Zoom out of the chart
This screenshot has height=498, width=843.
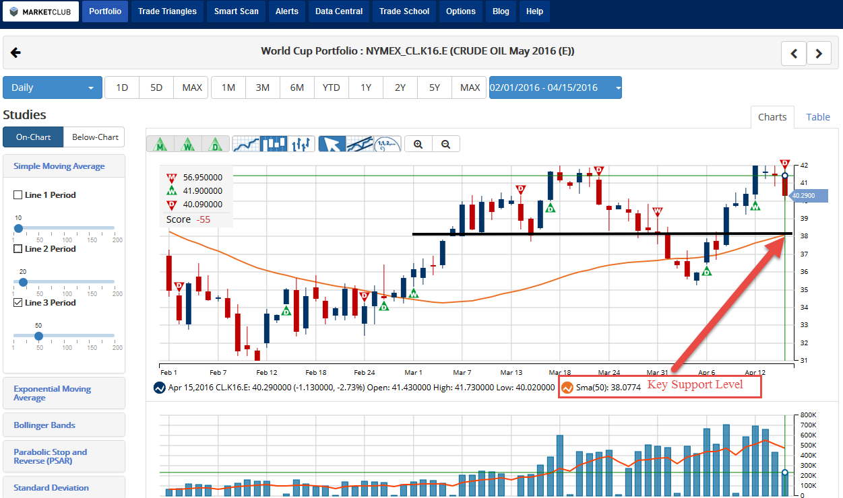(445, 144)
